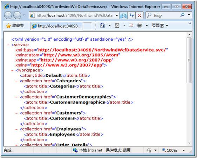The width and height of the screenshot is (197, 158).
Task: Click the xml:base service URL text
Action: pyautogui.click(x=102, y=50)
